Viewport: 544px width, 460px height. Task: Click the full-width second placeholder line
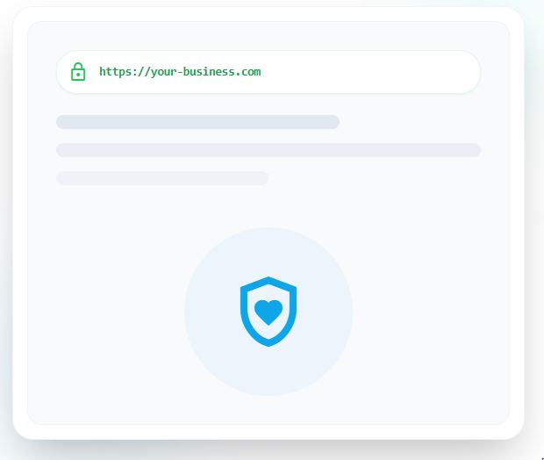[268, 150]
